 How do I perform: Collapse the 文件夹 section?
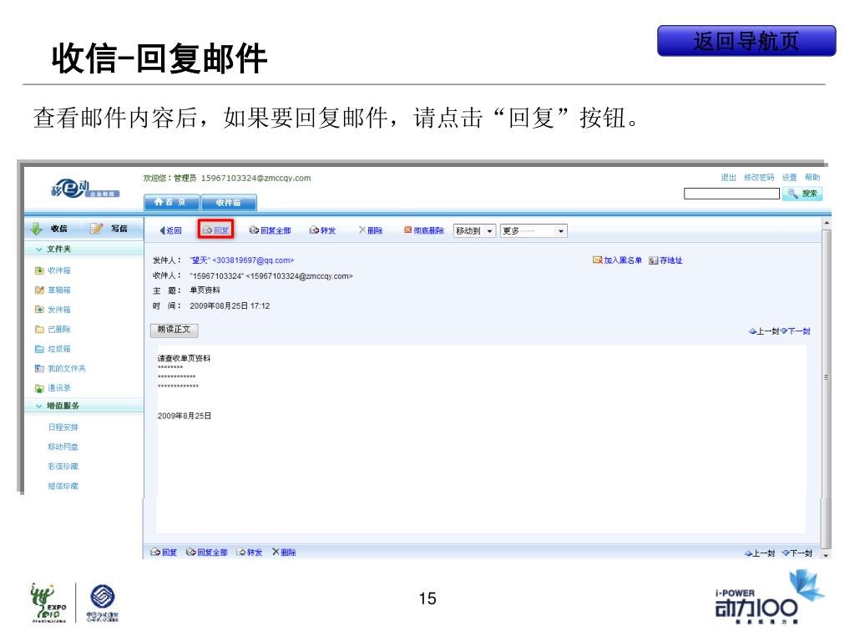click(x=53, y=249)
